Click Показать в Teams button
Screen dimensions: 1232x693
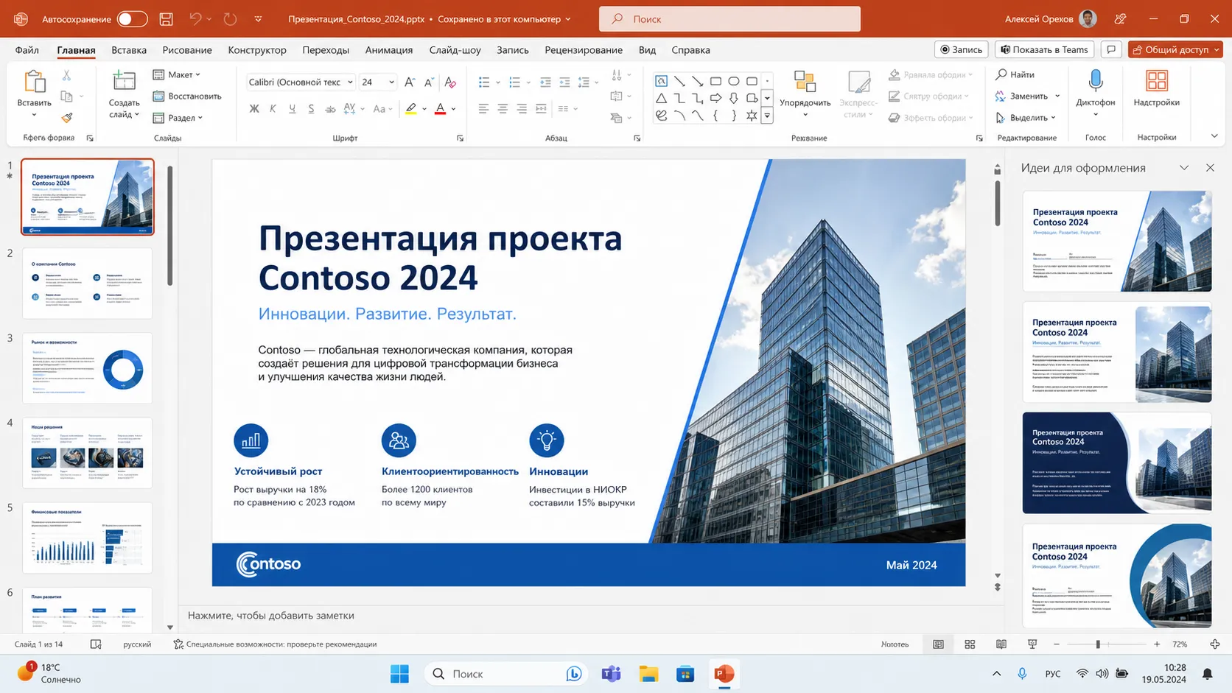point(1044,49)
